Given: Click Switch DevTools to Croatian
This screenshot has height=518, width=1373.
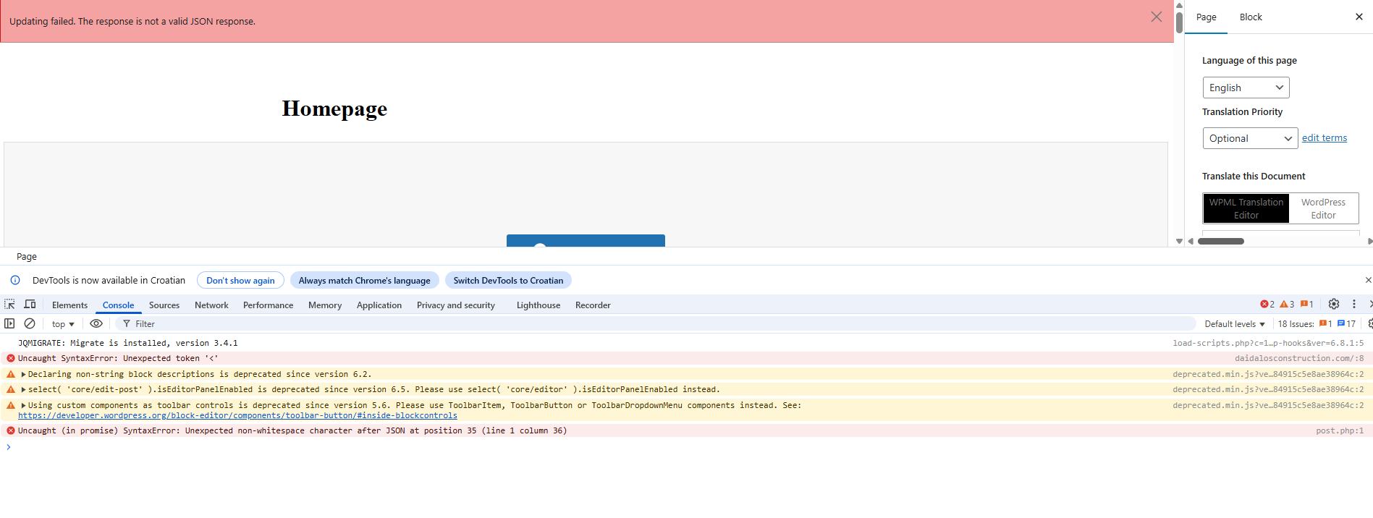Looking at the screenshot, I should point(508,280).
